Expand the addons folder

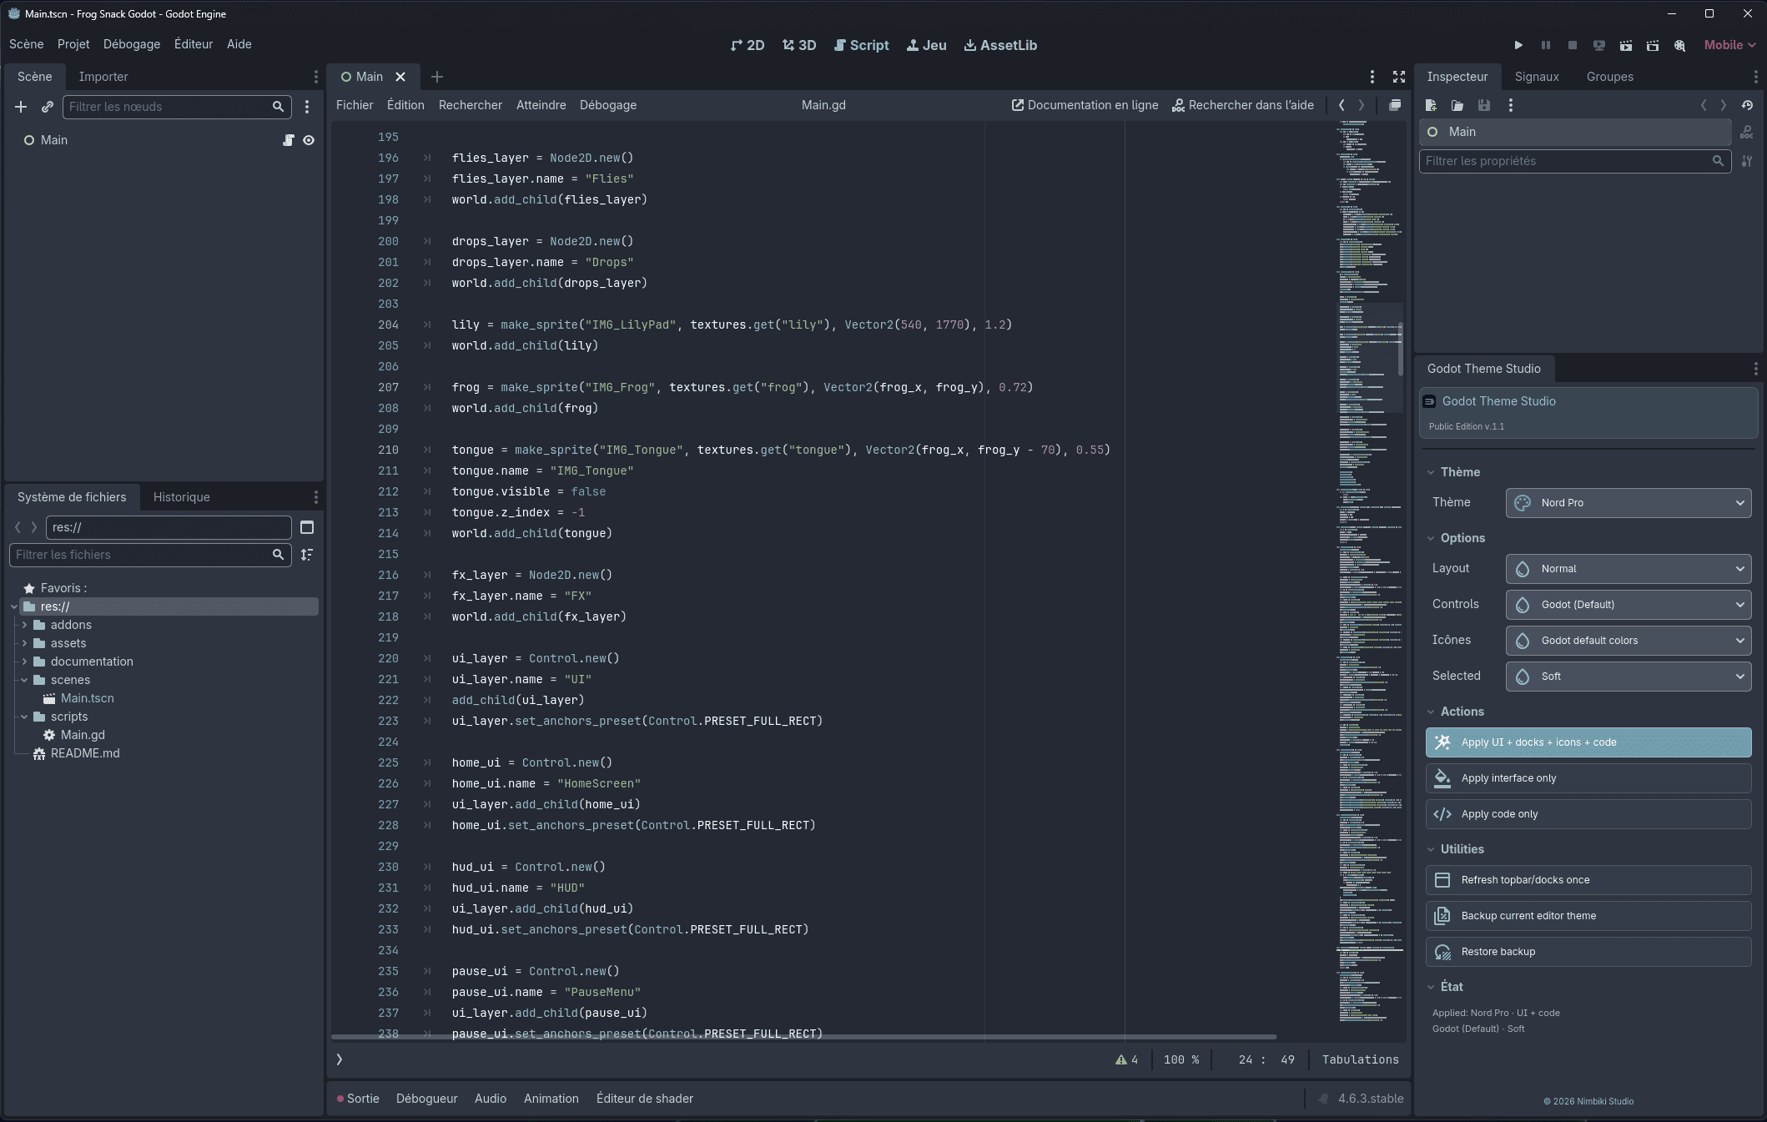click(x=25, y=625)
